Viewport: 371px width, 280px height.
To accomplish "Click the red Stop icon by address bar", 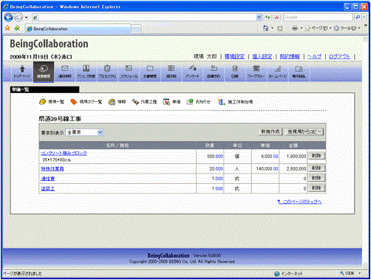I will 277,17.
